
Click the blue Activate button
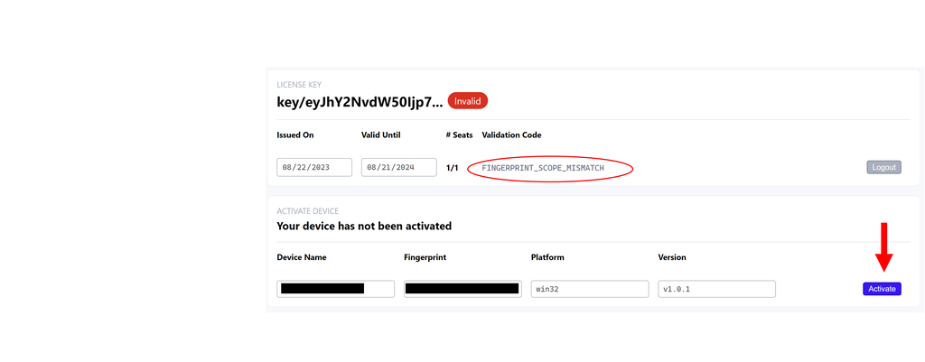[882, 289]
